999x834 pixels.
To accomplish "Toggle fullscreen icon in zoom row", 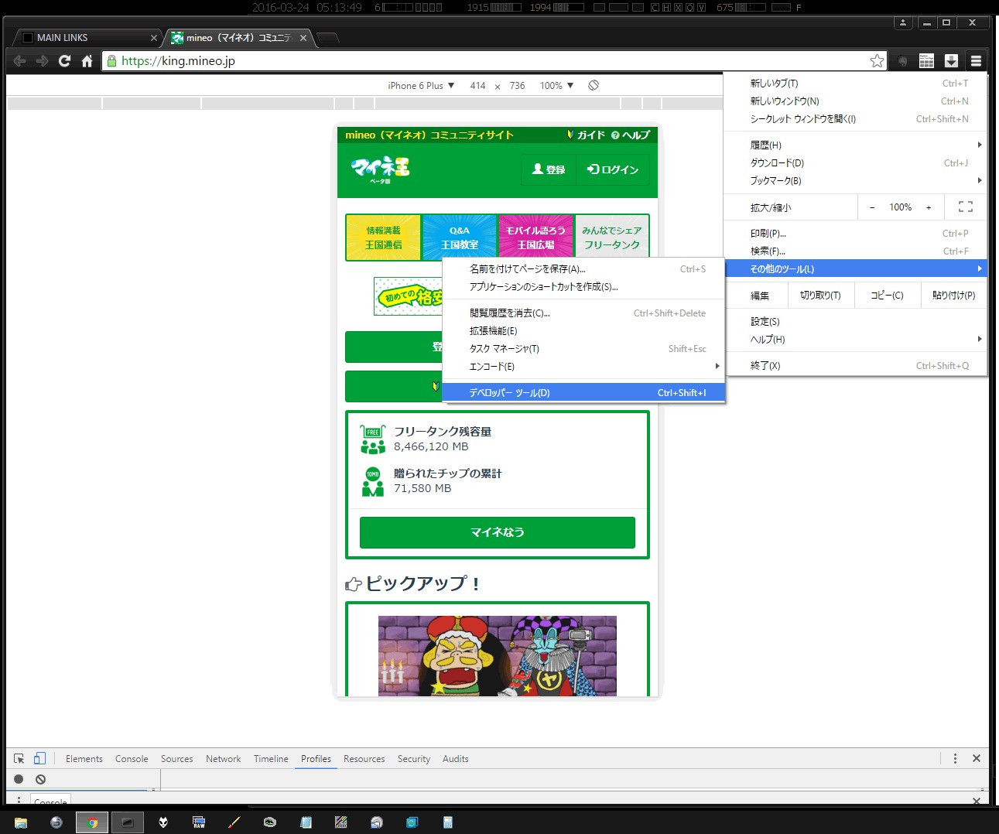I will tap(965, 207).
